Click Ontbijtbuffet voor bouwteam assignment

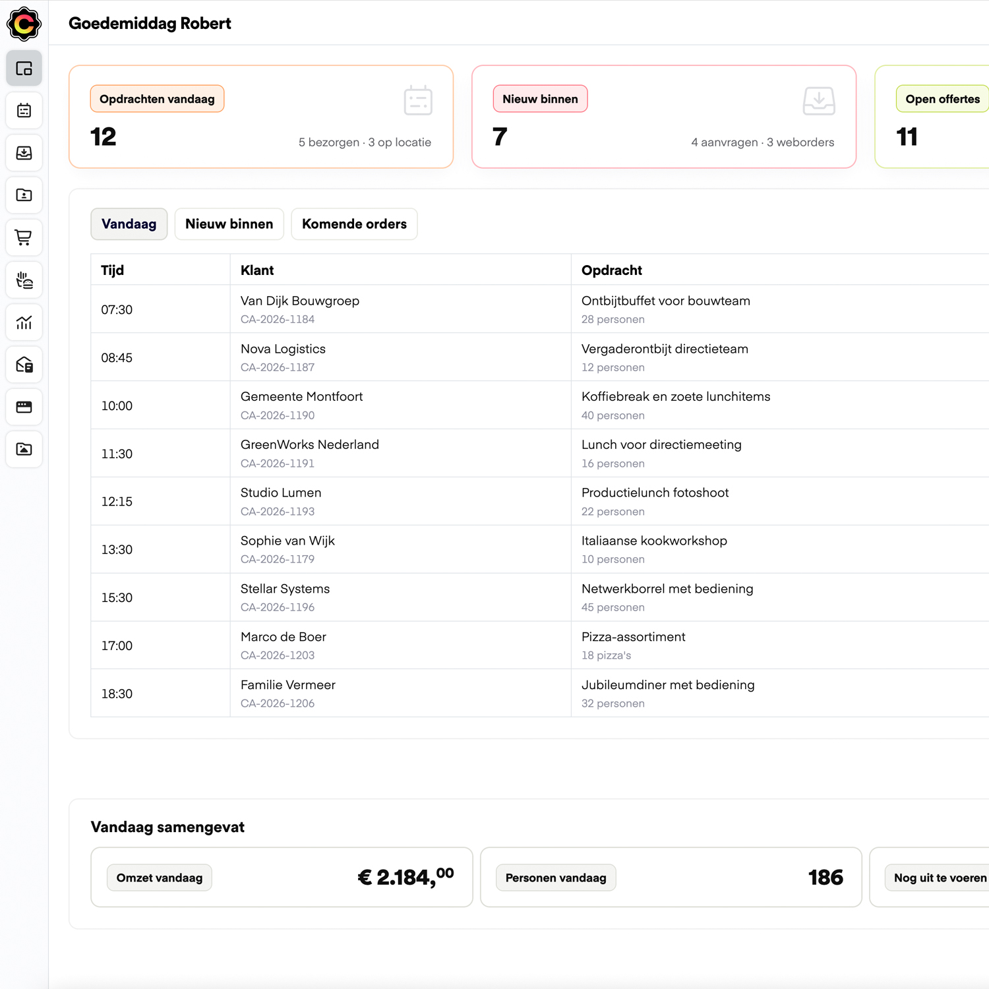click(x=666, y=301)
